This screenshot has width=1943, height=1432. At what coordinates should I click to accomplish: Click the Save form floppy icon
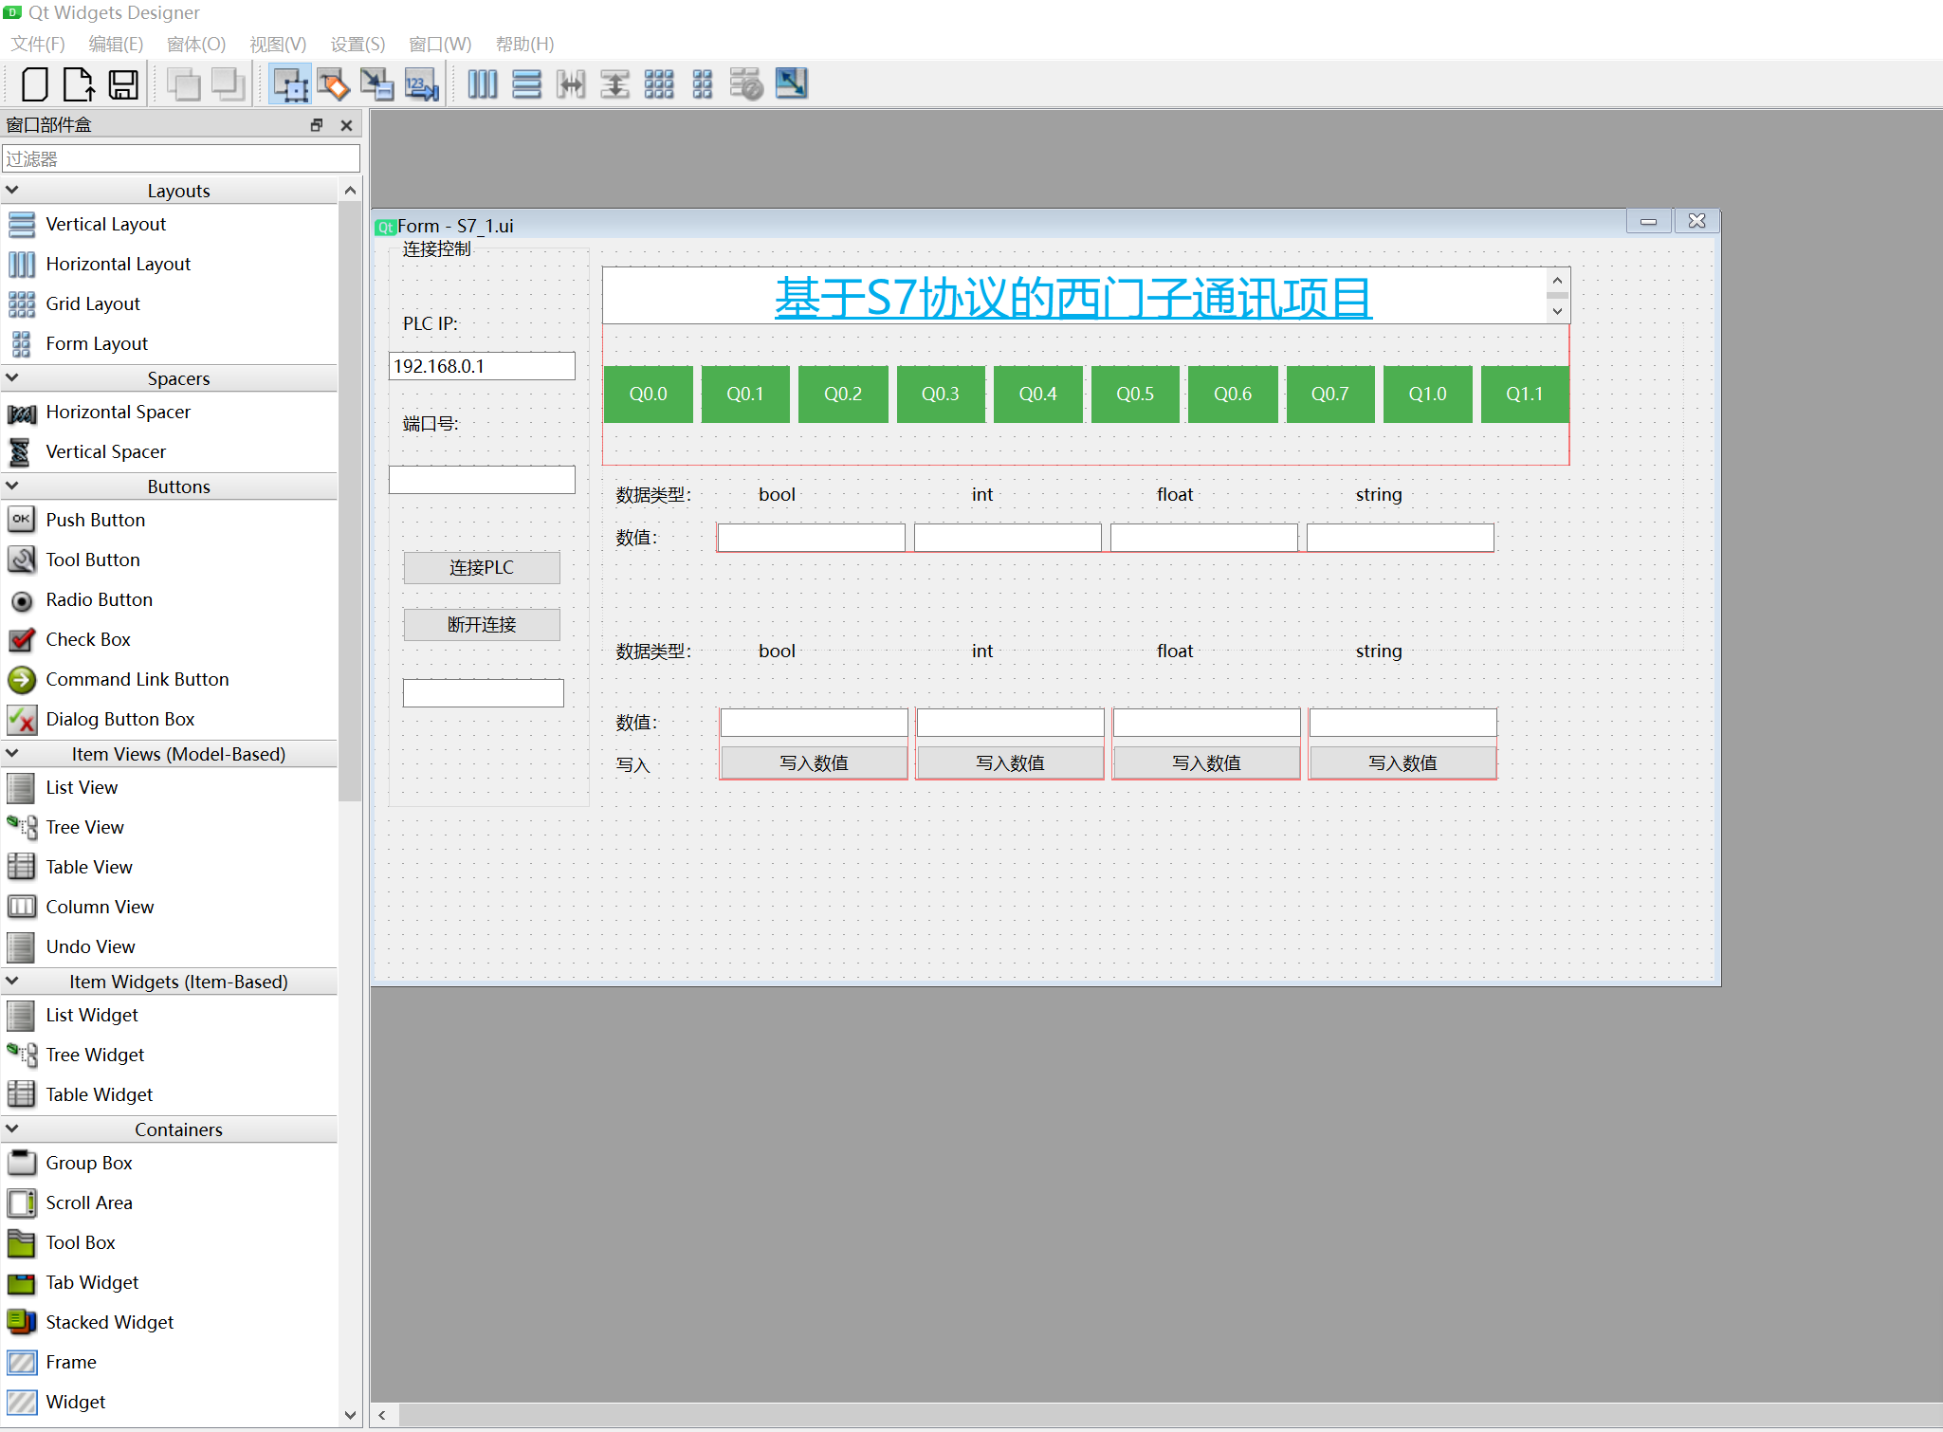pyautogui.click(x=123, y=84)
